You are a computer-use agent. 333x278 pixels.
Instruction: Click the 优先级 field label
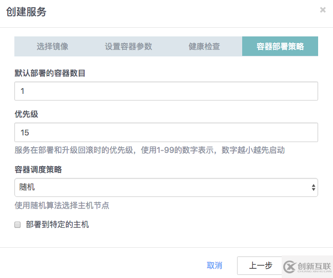[x=26, y=114]
